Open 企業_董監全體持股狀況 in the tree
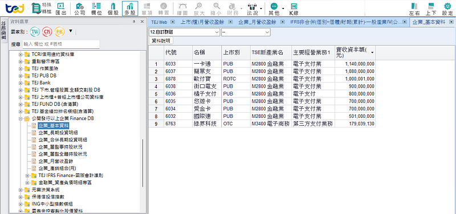 (x=63, y=154)
